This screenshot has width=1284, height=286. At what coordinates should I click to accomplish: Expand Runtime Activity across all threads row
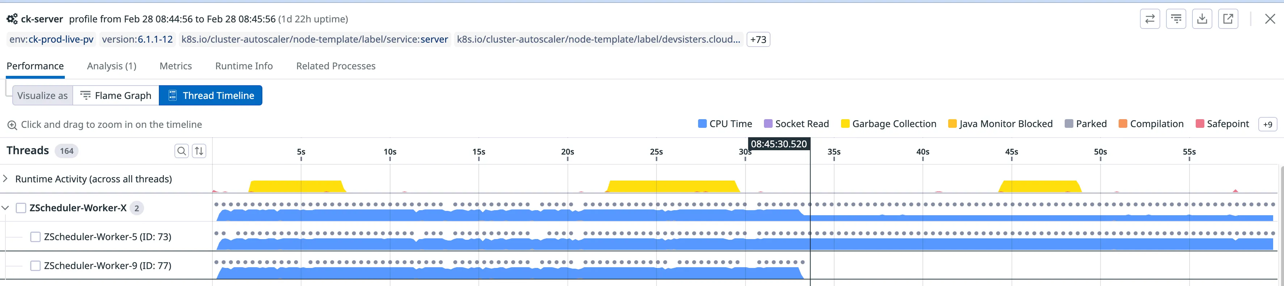click(x=5, y=178)
